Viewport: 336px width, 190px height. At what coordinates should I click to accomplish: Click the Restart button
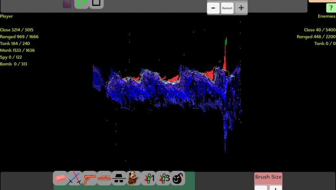(227, 8)
